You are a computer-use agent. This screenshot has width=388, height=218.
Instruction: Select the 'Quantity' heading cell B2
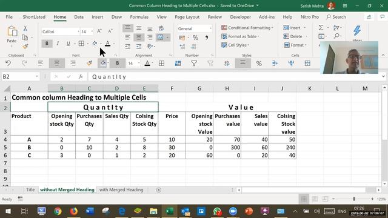[x=103, y=107]
